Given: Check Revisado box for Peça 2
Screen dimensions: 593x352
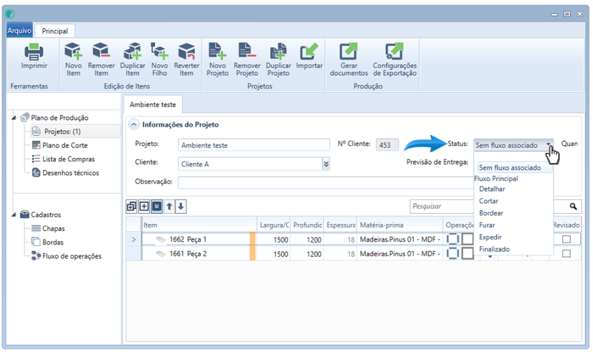Looking at the screenshot, I should [566, 253].
